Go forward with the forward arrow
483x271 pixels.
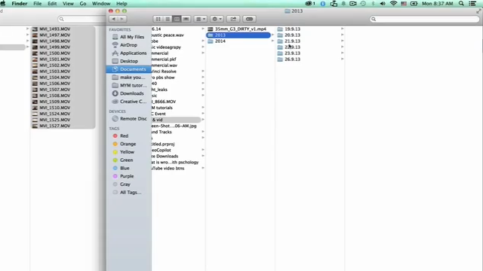click(x=122, y=19)
